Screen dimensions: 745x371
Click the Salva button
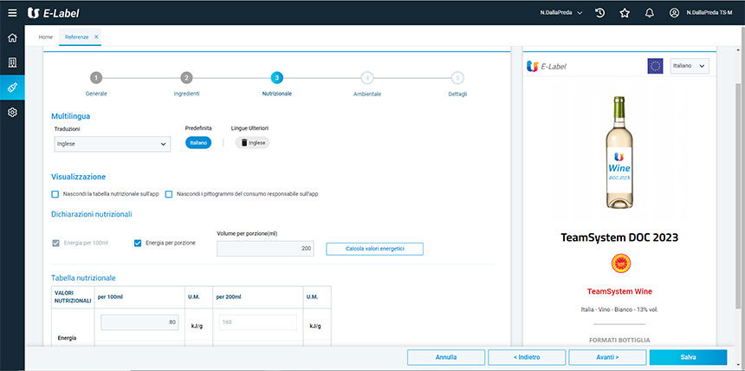coord(688,357)
